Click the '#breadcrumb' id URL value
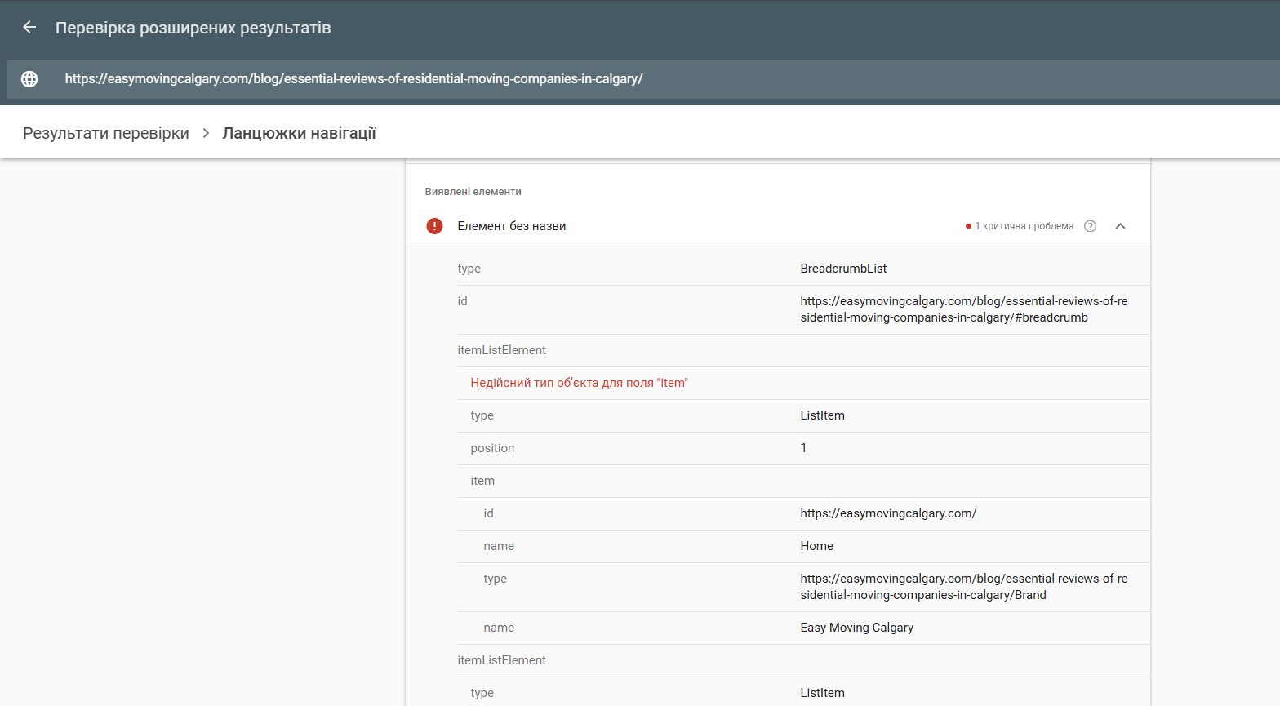The image size is (1280, 706). (x=963, y=309)
